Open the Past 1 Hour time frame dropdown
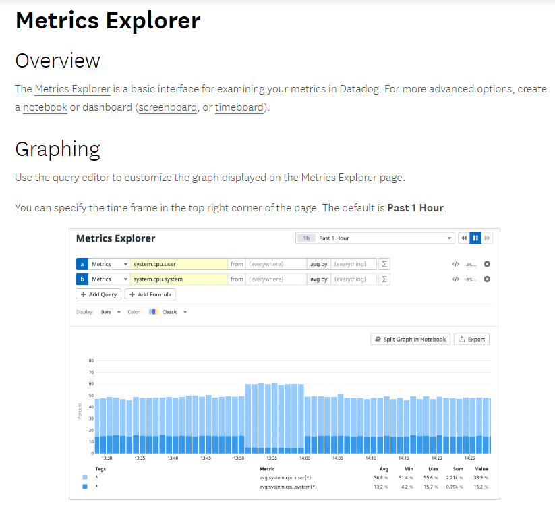555x511 pixels. [375, 238]
